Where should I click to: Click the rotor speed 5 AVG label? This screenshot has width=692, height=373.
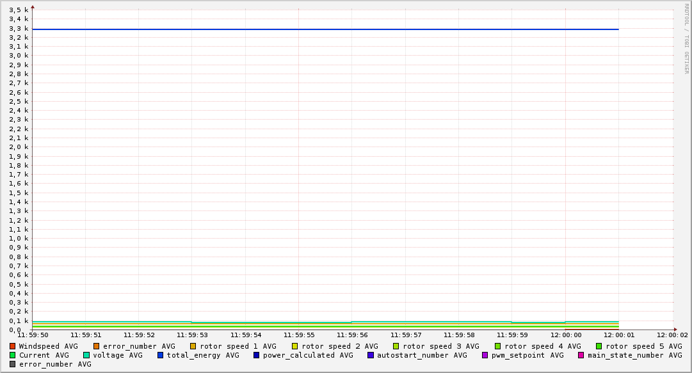643,346
